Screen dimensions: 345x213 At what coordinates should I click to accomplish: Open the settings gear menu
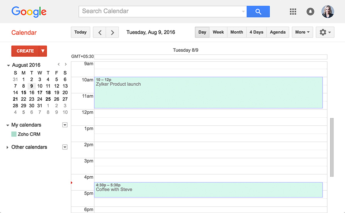[x=325, y=32]
